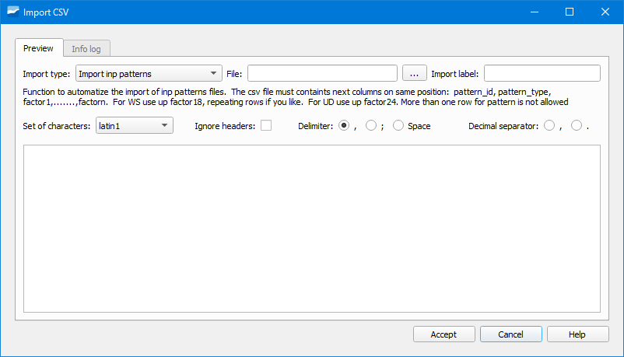Select the comma delimiter radio button
The image size is (624, 357).
344,125
